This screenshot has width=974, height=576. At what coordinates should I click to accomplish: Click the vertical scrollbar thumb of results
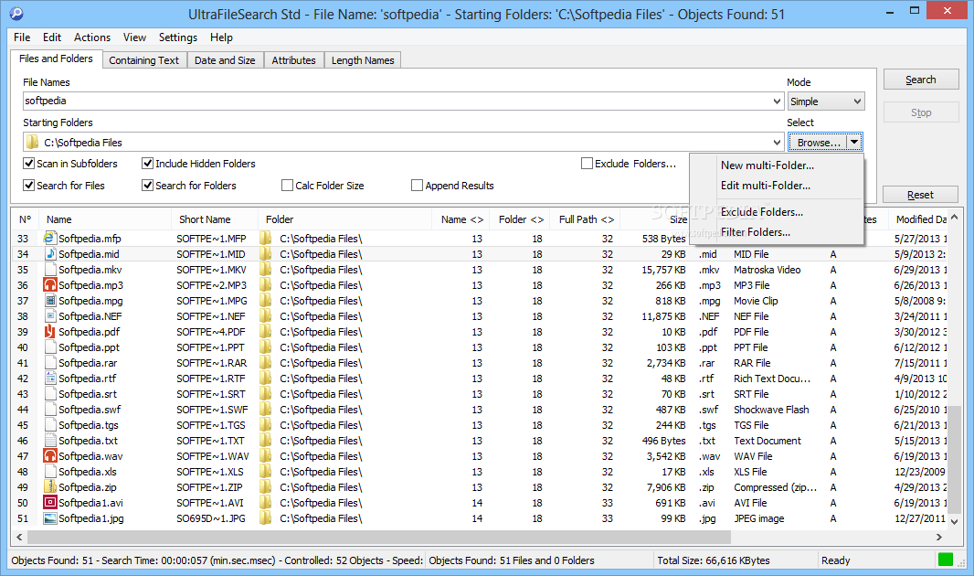(x=954, y=459)
